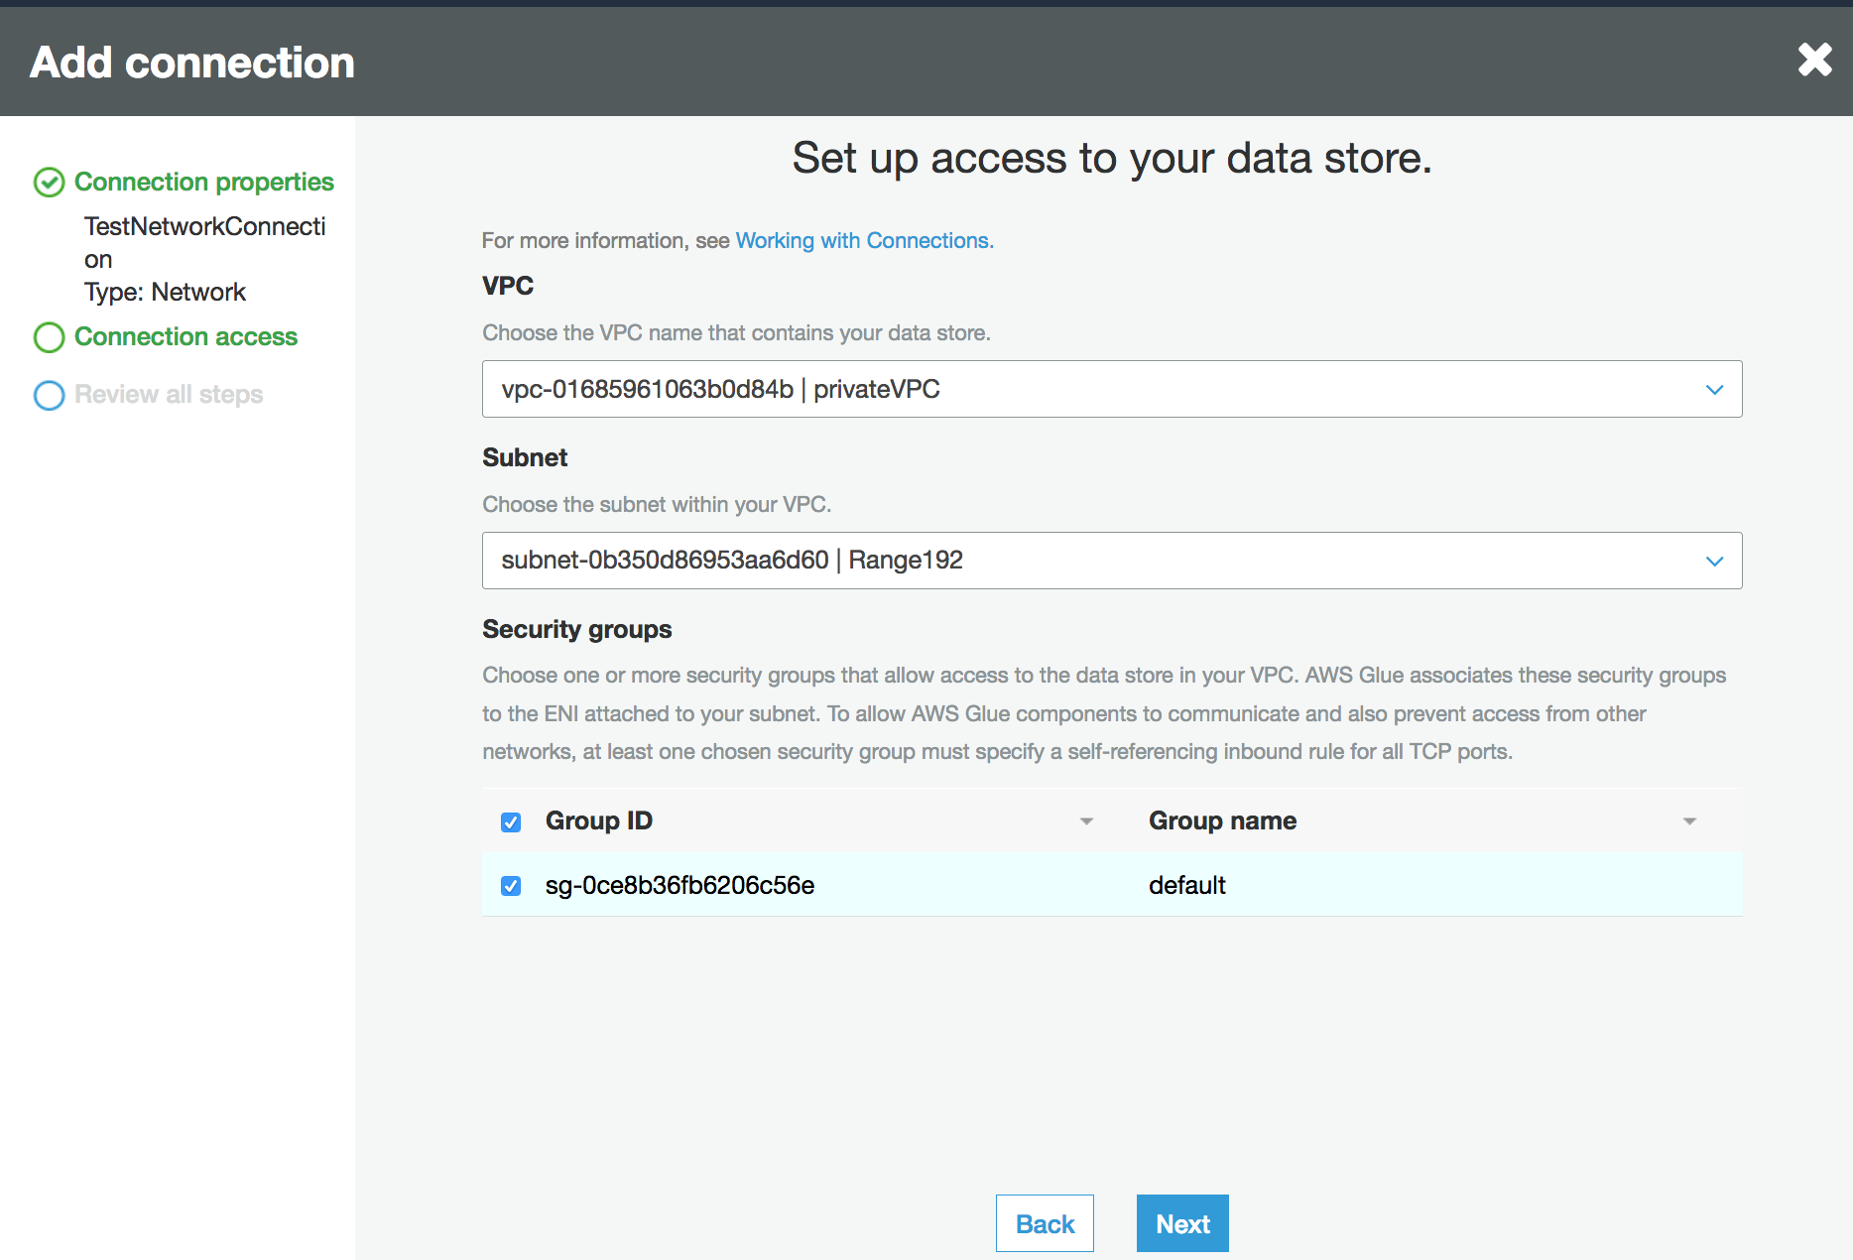Close the Add connection dialog
Viewport: 1853px width, 1260px height.
(x=1814, y=61)
